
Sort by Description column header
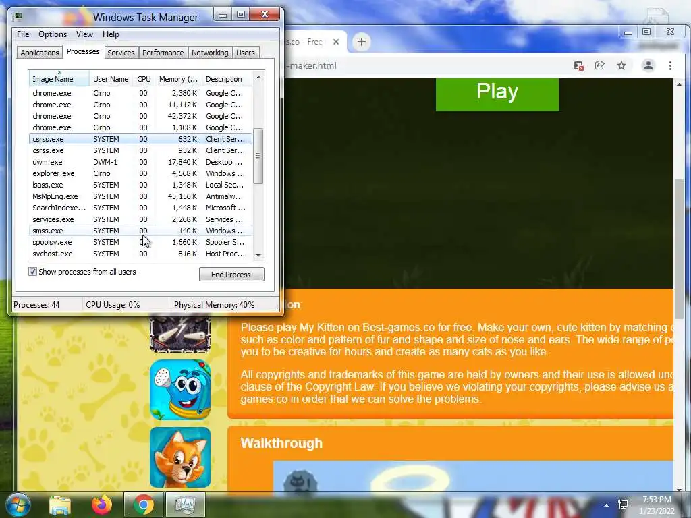pyautogui.click(x=227, y=78)
